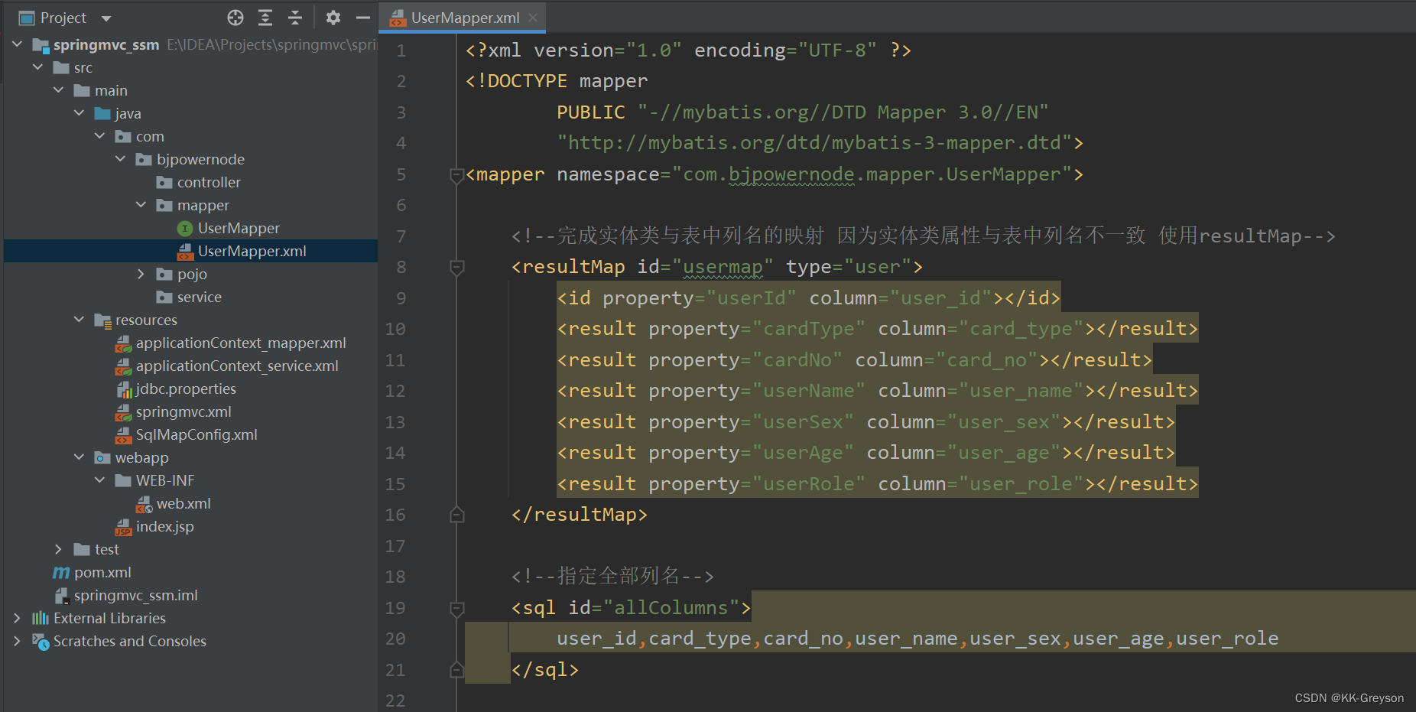Collapse the WEB-INF folder chevron
Image resolution: width=1416 pixels, height=712 pixels.
click(100, 480)
